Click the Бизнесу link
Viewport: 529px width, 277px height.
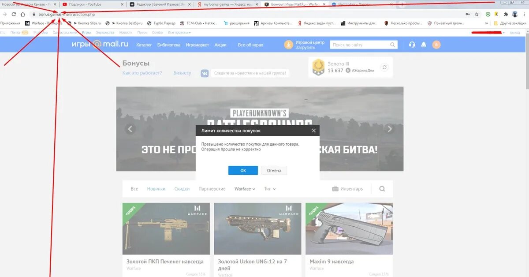pyautogui.click(x=183, y=73)
